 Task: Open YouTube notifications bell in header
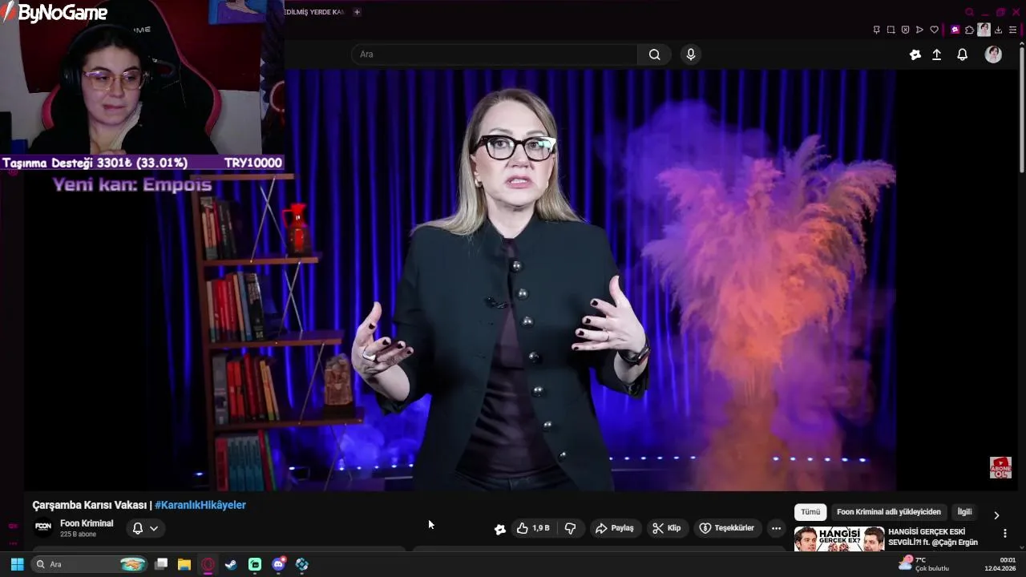click(x=963, y=54)
